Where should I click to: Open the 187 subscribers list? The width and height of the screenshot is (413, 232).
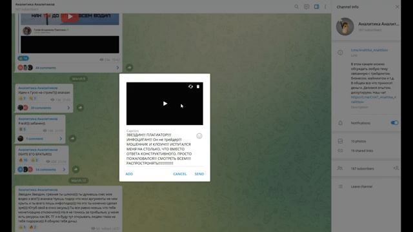[x=362, y=169]
